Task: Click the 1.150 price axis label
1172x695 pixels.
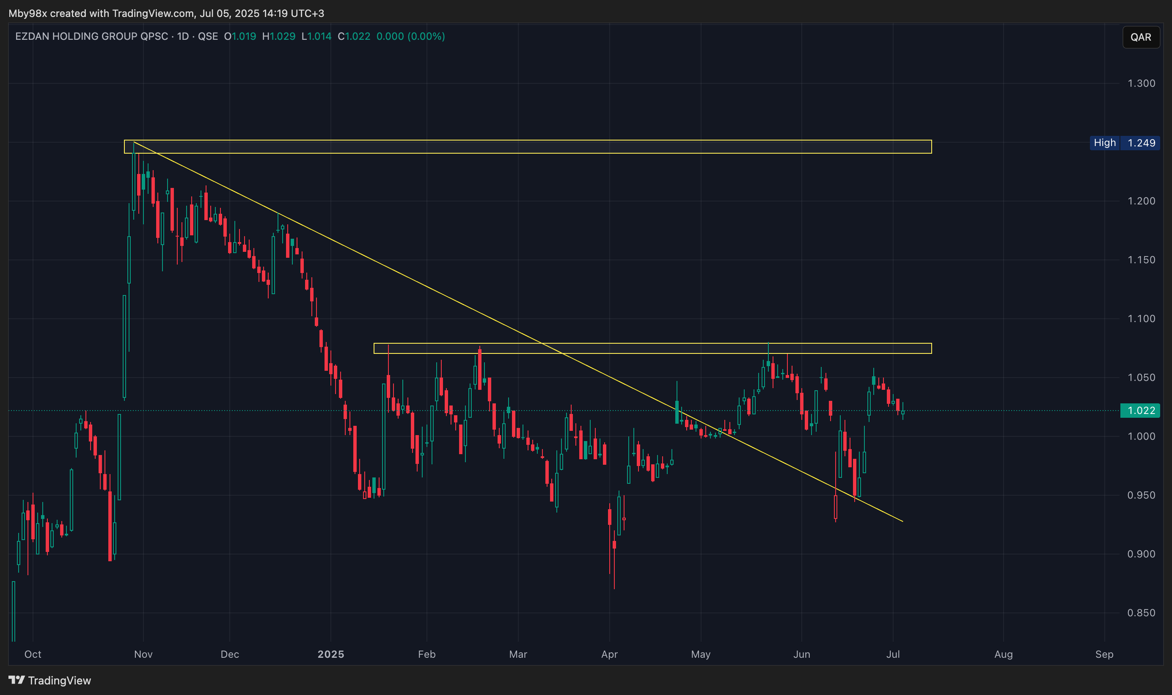Action: (x=1141, y=260)
